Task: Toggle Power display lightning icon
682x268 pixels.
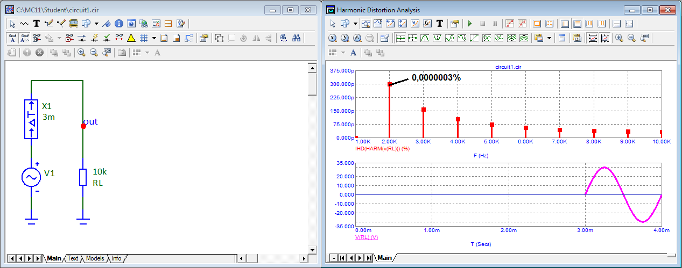Action: [94, 38]
